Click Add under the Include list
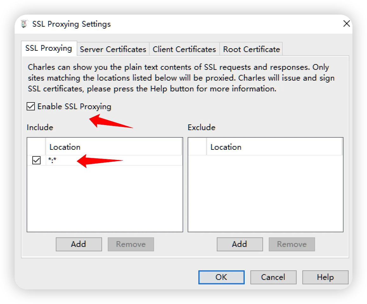This screenshot has width=367, height=304. click(x=79, y=244)
